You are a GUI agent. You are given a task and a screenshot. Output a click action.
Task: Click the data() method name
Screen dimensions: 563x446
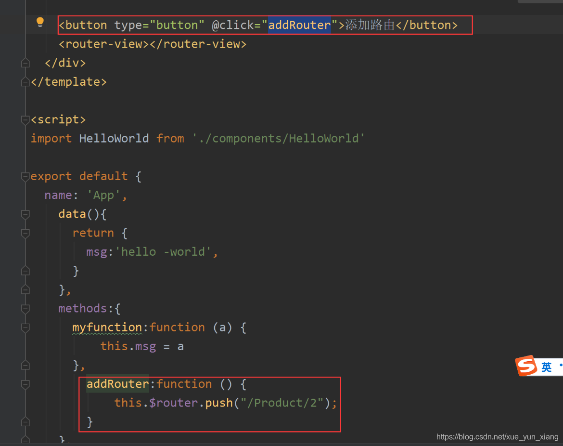72,214
